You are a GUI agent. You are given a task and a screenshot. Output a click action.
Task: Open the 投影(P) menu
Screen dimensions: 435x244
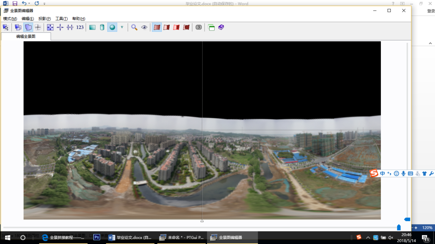45,19
